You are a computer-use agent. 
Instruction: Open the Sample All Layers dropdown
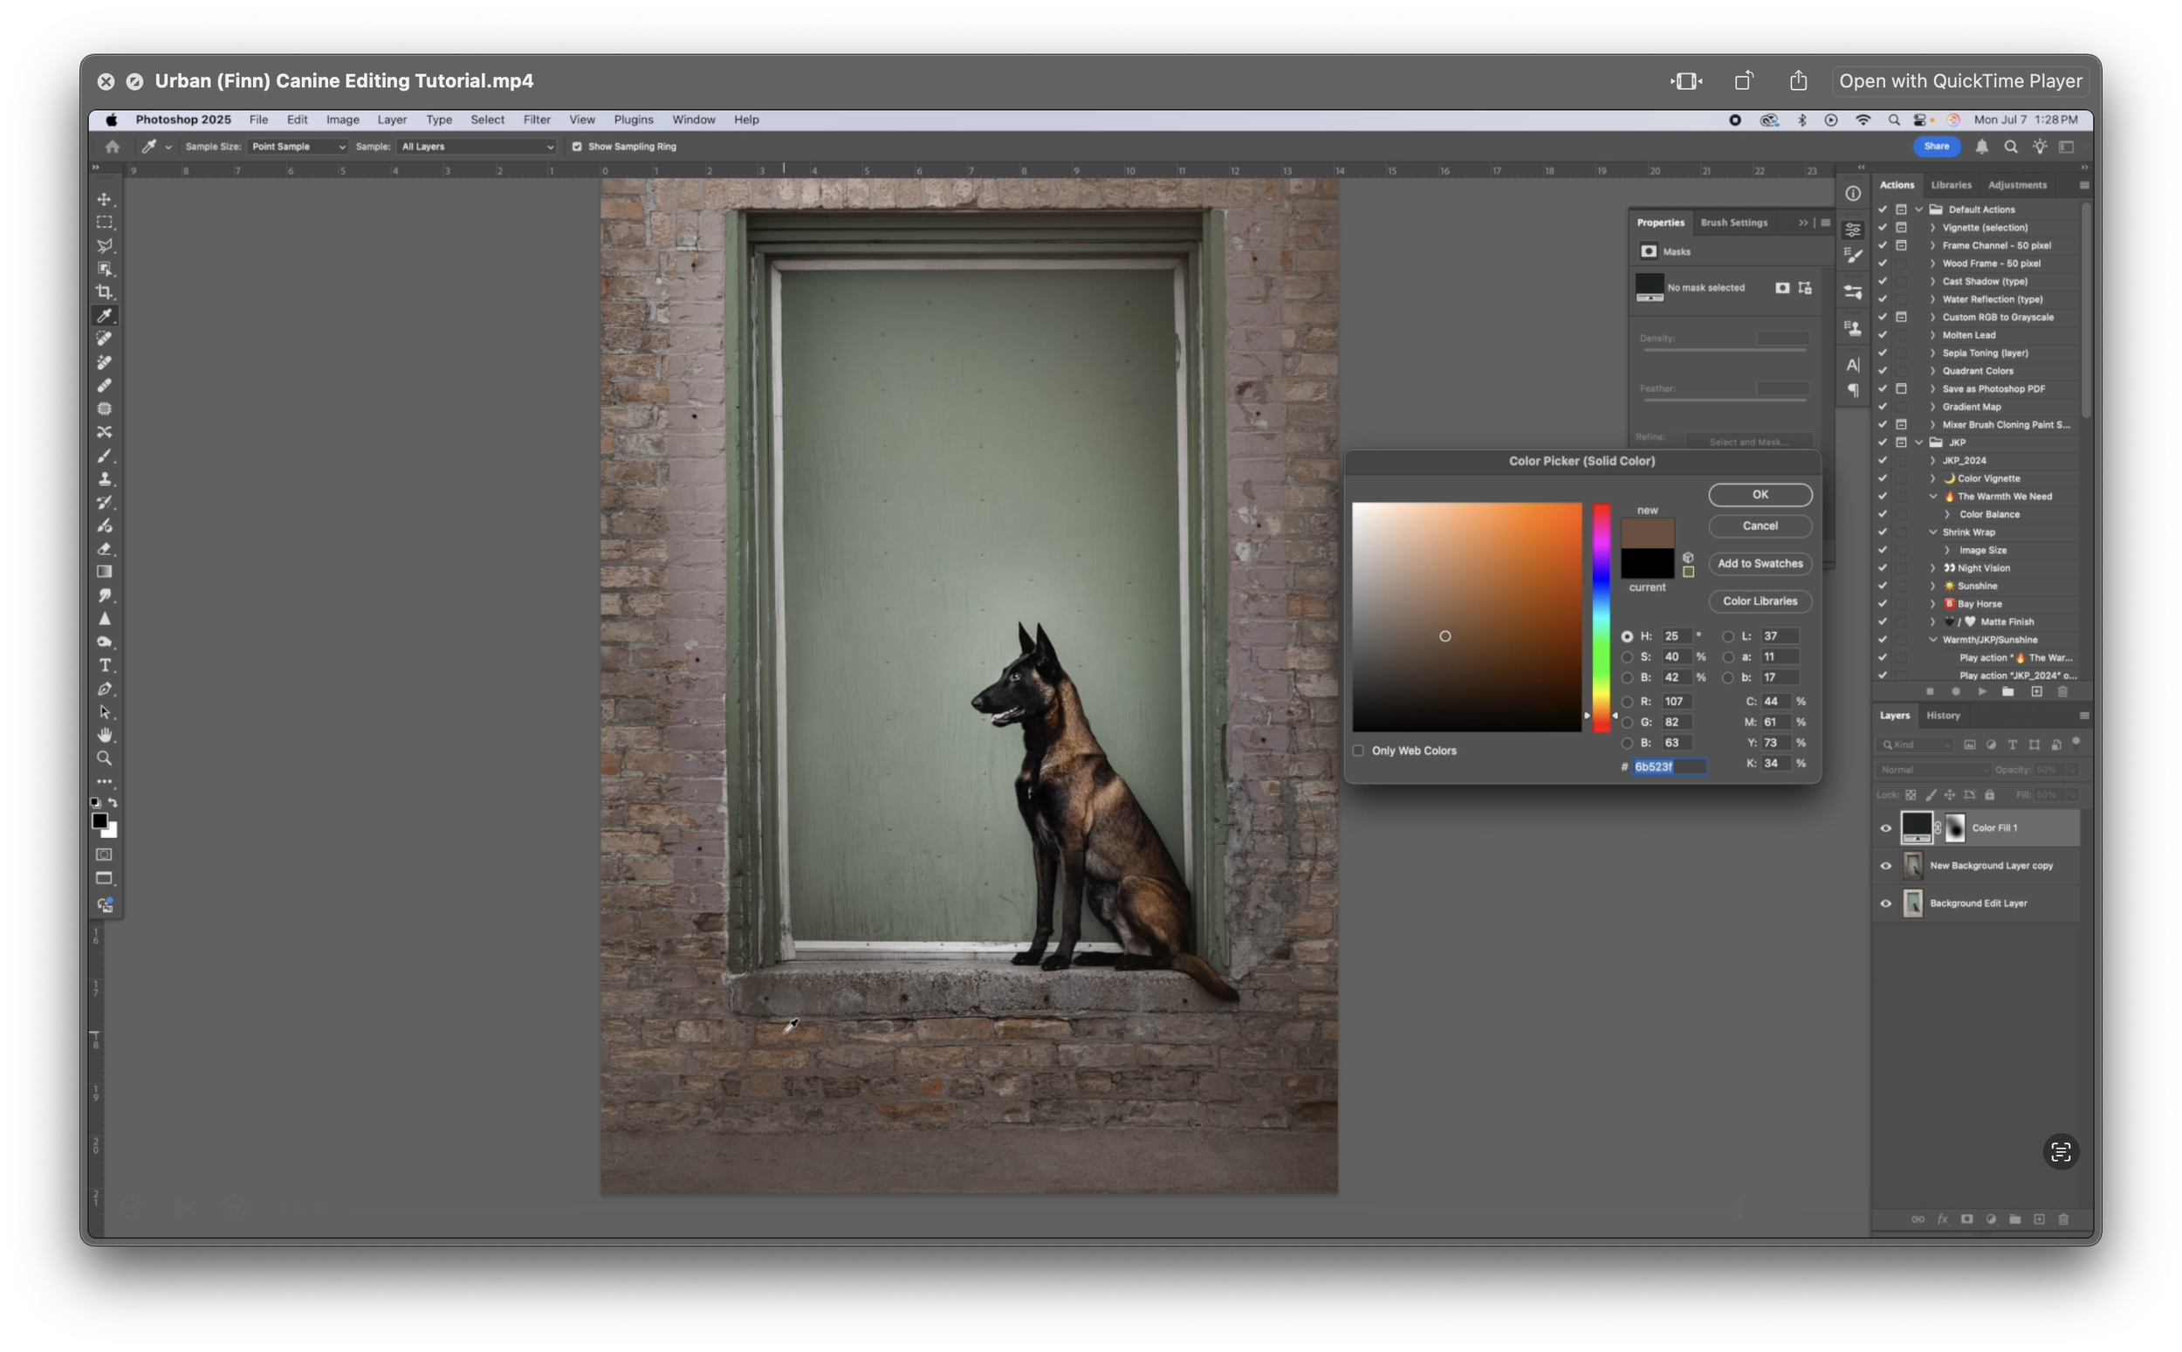(x=477, y=147)
